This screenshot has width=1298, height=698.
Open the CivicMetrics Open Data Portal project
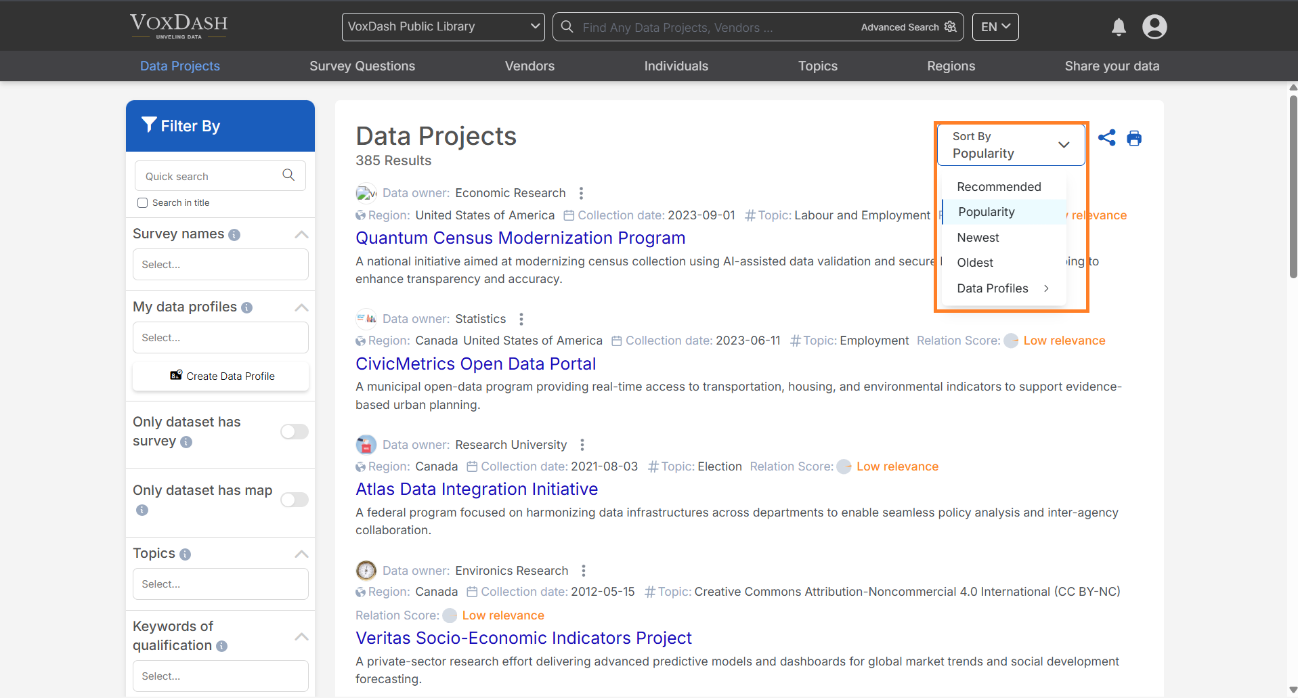476,364
